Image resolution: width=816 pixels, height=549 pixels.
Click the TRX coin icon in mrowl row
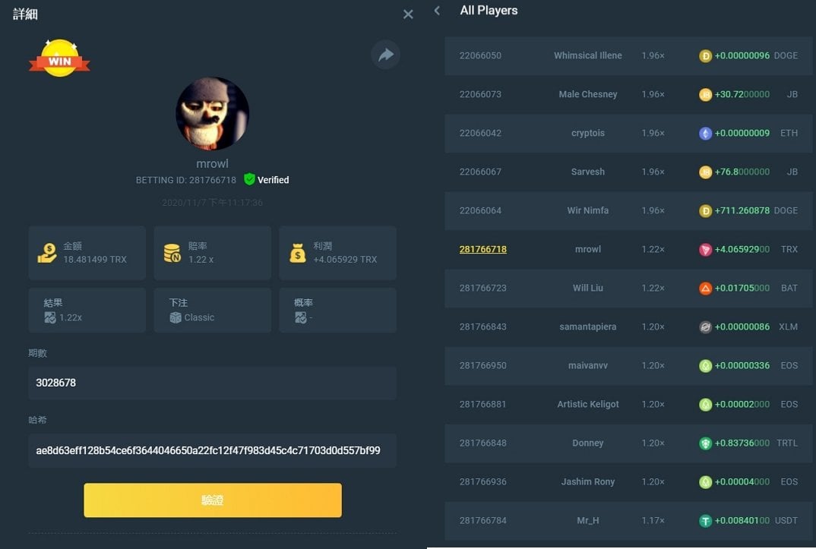705,249
